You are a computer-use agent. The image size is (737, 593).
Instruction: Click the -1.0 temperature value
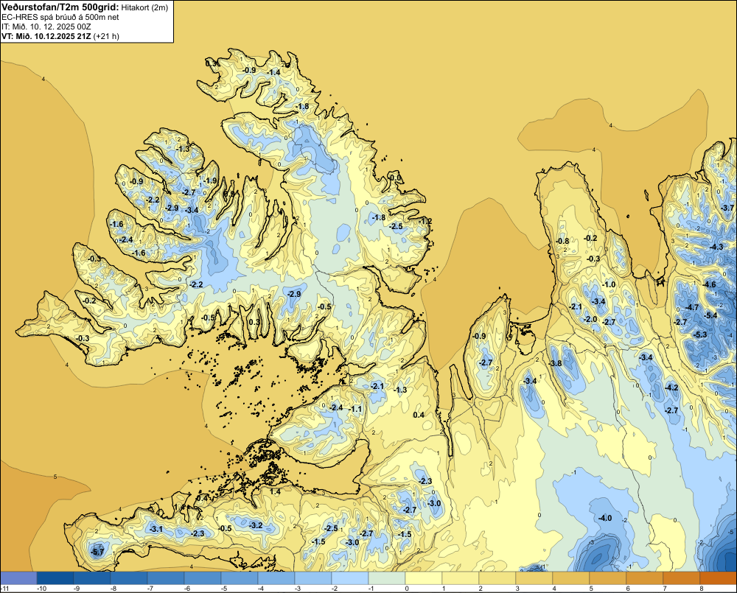[x=609, y=284]
